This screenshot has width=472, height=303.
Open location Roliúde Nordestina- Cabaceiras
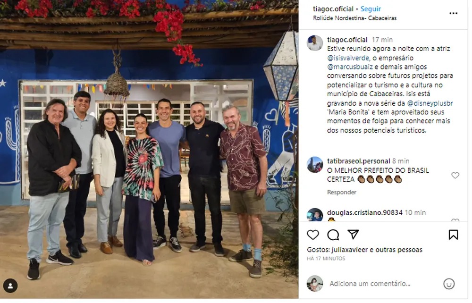(x=354, y=18)
